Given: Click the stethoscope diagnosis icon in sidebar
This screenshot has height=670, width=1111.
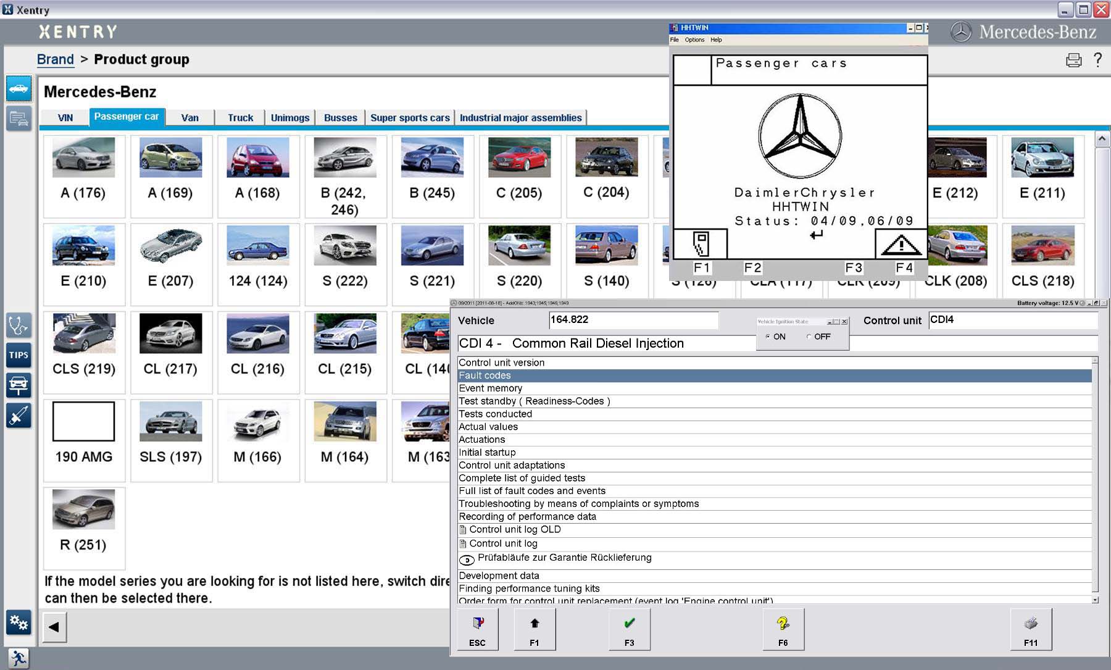Looking at the screenshot, I should (19, 325).
